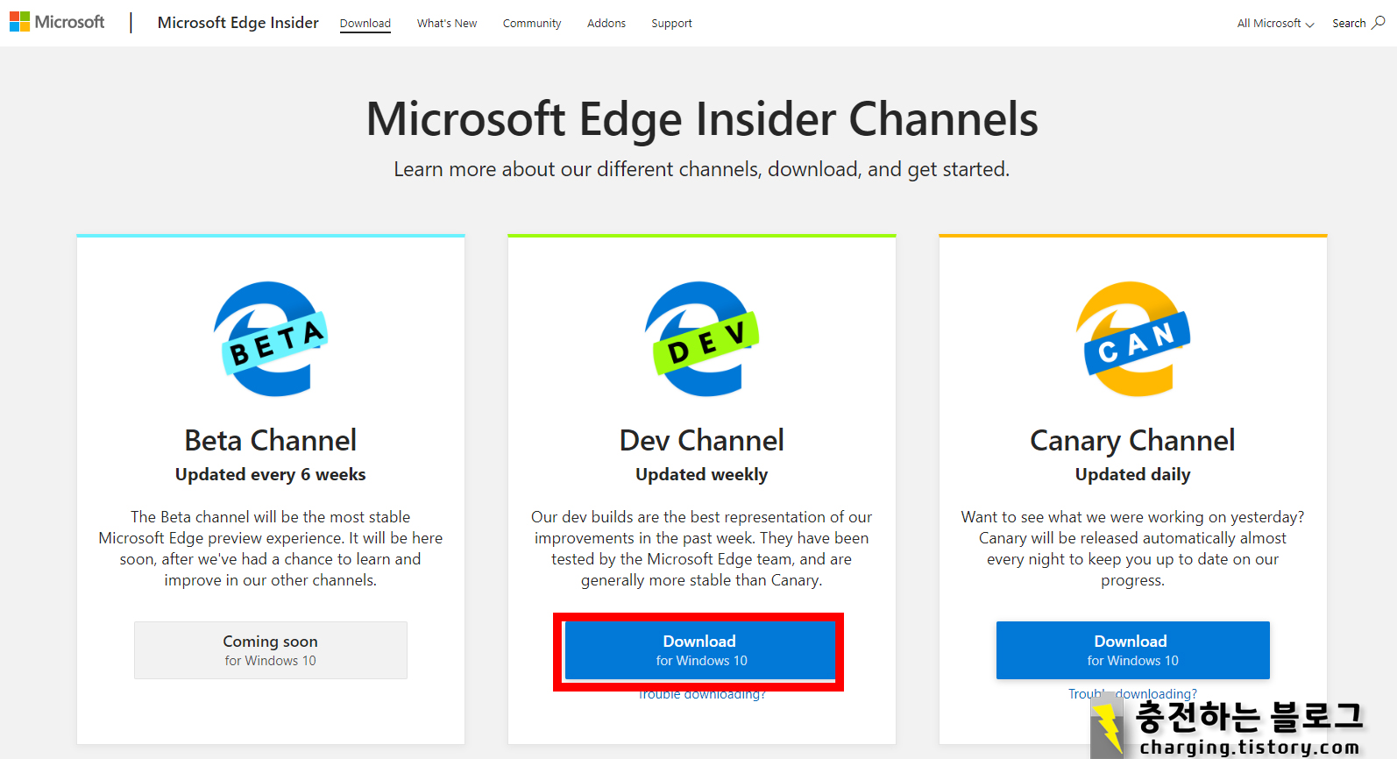The height and width of the screenshot is (759, 1397).
Task: Go to the Community page
Action: pos(532,24)
